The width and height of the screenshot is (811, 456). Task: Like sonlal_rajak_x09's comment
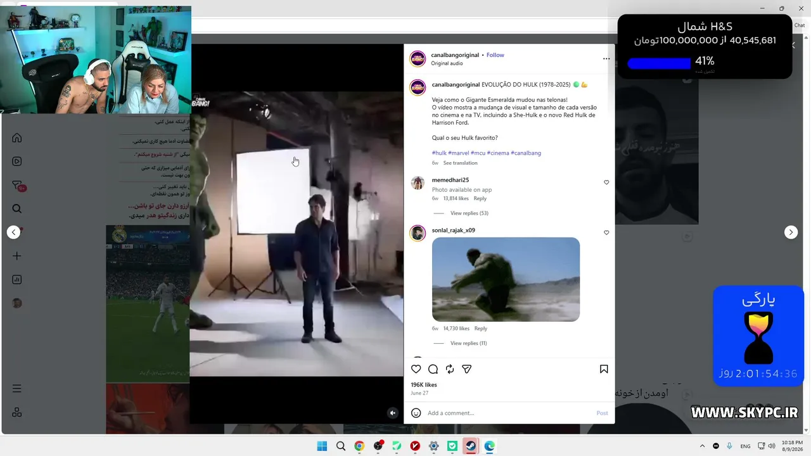point(606,233)
